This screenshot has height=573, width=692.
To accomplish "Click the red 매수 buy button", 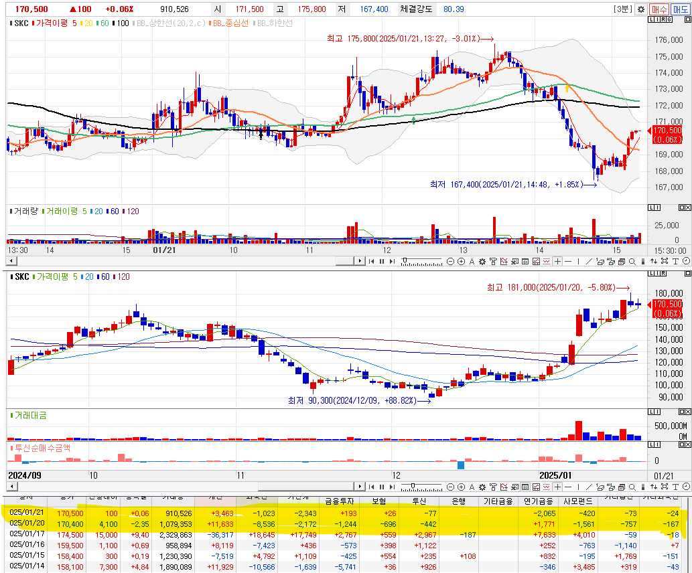I will point(659,9).
